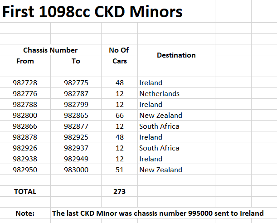Select the 'No Of' header cell
The height and width of the screenshot is (223, 277).
[x=119, y=50]
